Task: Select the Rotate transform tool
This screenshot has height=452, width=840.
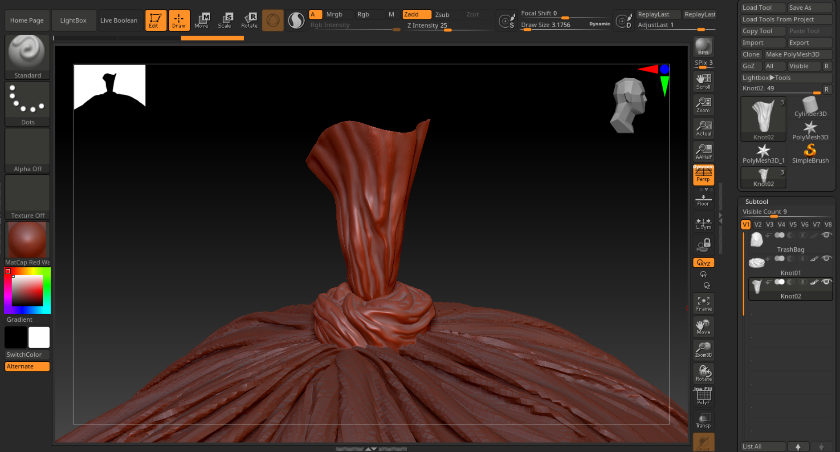Action: (249, 20)
